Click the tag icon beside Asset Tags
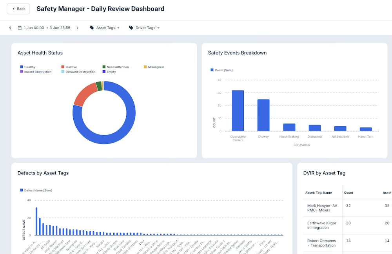 coord(91,28)
